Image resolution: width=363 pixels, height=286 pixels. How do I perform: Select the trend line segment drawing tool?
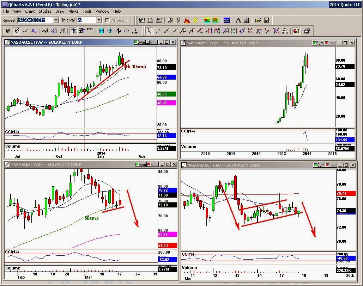(158, 31)
